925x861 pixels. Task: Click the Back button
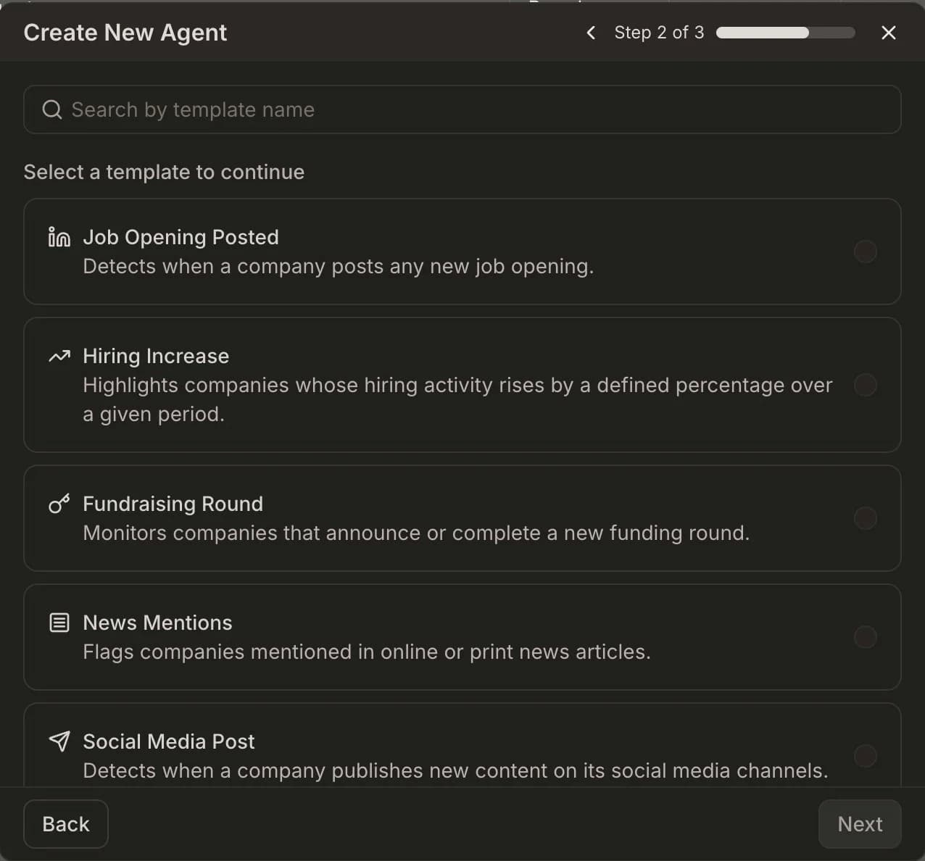pos(65,824)
